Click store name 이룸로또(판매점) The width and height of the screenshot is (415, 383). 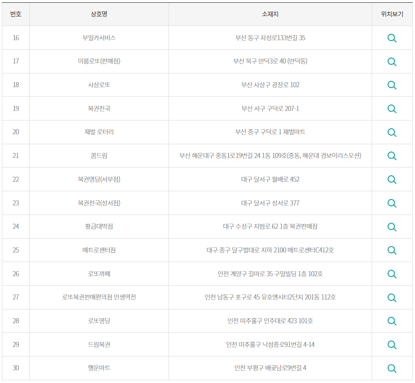tap(99, 61)
